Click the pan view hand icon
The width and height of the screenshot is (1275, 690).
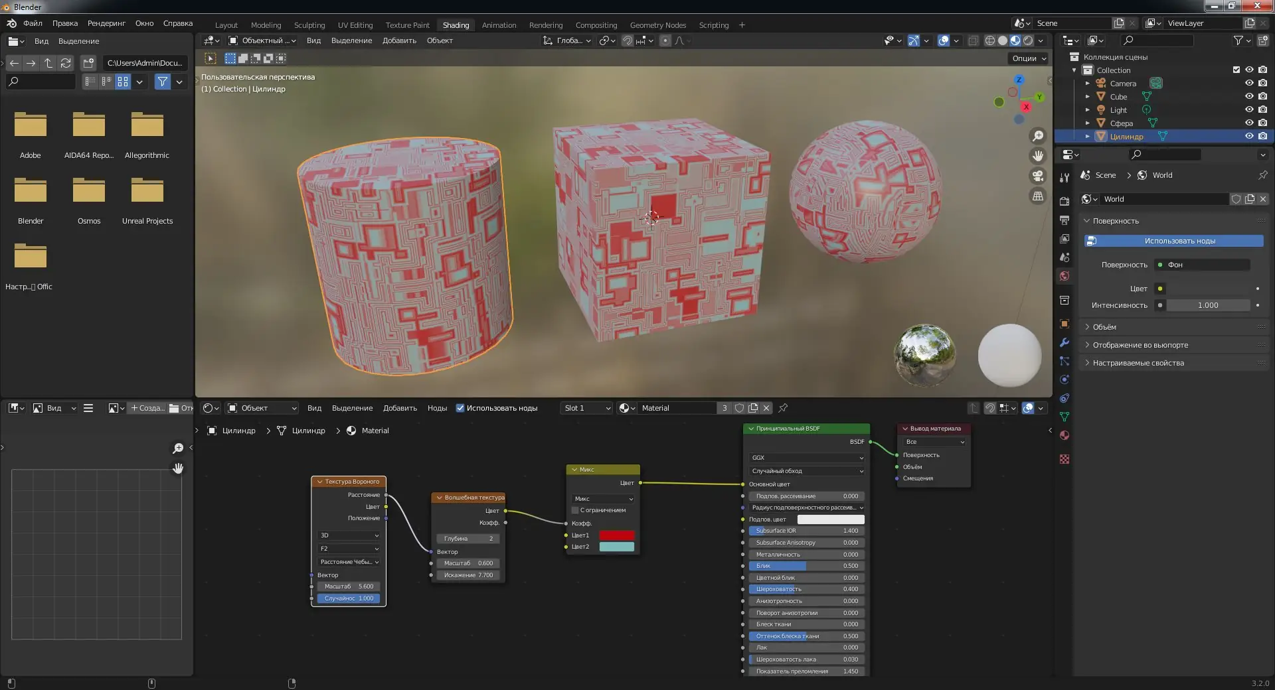point(1037,156)
